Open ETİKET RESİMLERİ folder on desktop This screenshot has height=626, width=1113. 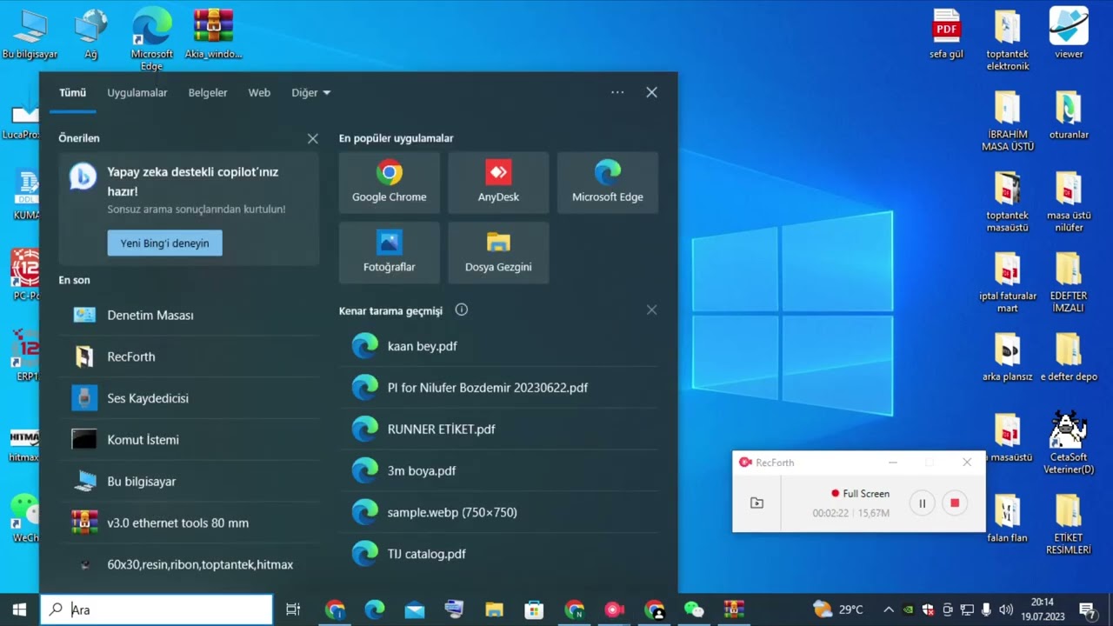point(1069,524)
